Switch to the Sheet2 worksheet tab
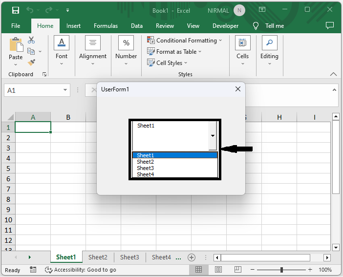343x277 pixels. [x=98, y=257]
